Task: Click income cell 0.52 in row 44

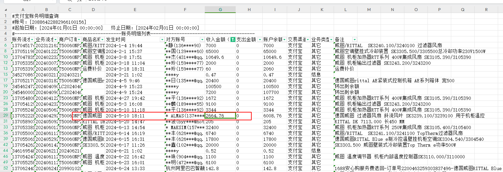Action: click(x=220, y=151)
